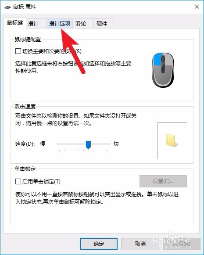Click the 快 end of speed slider
The height and width of the screenshot is (255, 204).
(116, 144)
